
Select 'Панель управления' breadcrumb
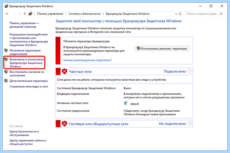pyautogui.click(x=50, y=14)
